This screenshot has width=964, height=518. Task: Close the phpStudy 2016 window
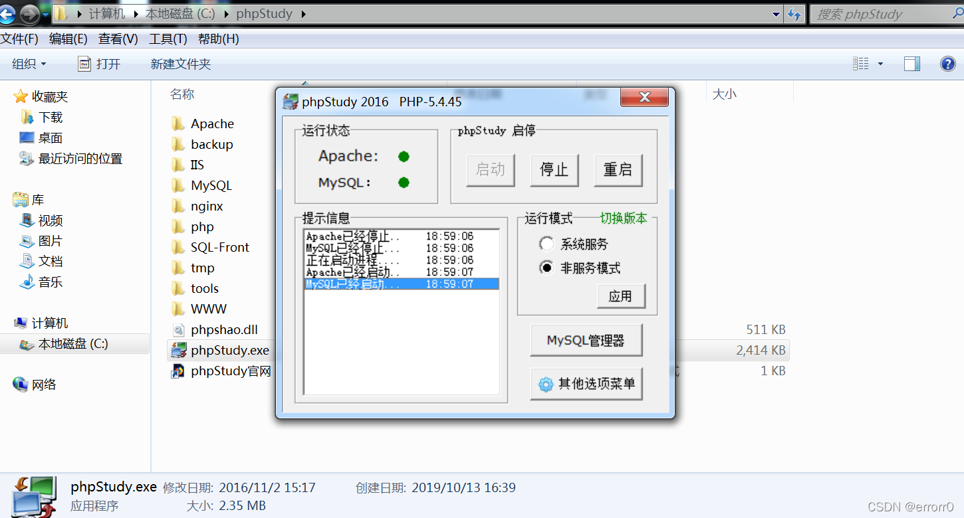tap(644, 97)
